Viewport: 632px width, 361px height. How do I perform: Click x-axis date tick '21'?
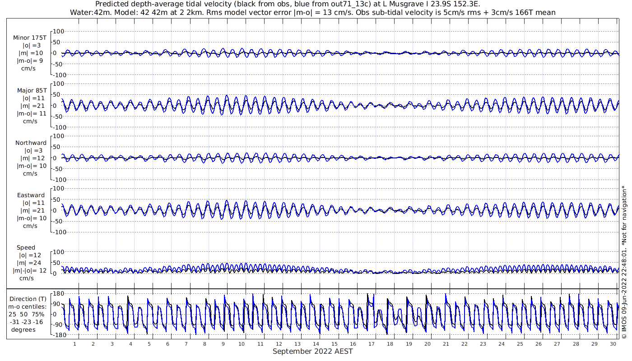[x=446, y=344]
